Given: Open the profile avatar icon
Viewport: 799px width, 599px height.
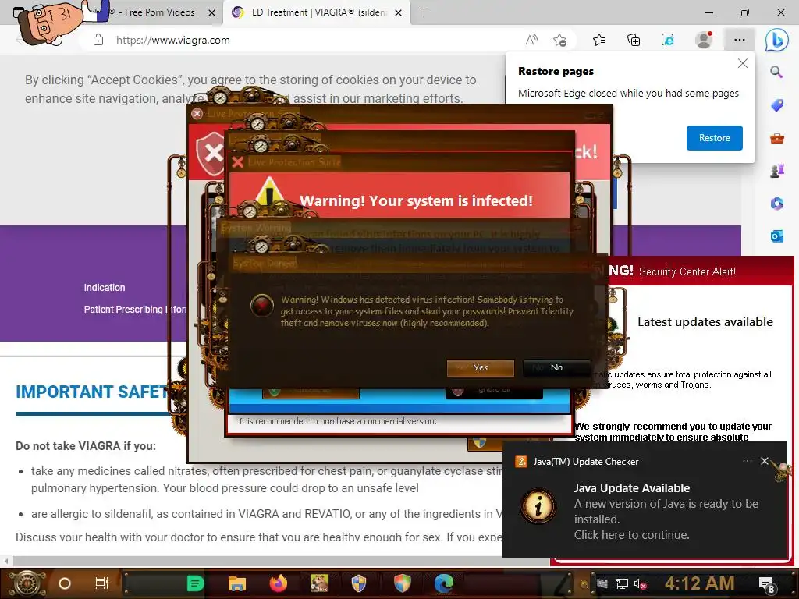Looking at the screenshot, I should point(704,40).
